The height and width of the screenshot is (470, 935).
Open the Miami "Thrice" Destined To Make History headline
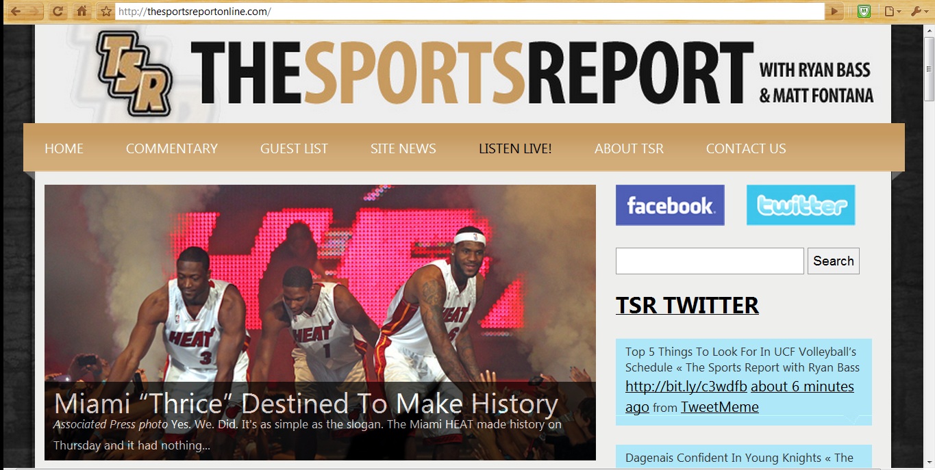306,404
